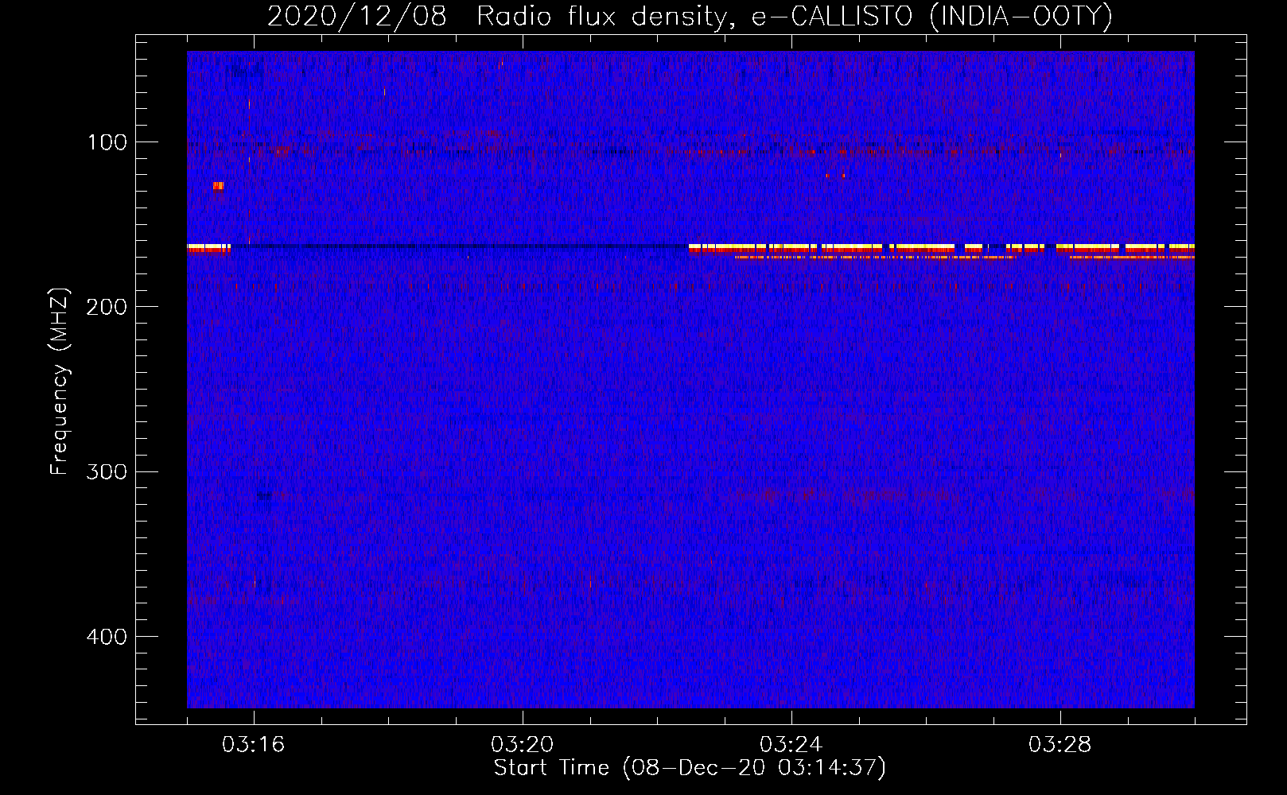Click the 'Start Time (08-Dec-20 03:14:37)' label
This screenshot has width=1287, height=795.
[x=690, y=768]
